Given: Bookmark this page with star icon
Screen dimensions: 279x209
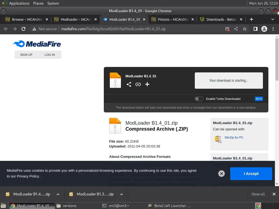Looking at the screenshot, I should (x=245, y=29).
